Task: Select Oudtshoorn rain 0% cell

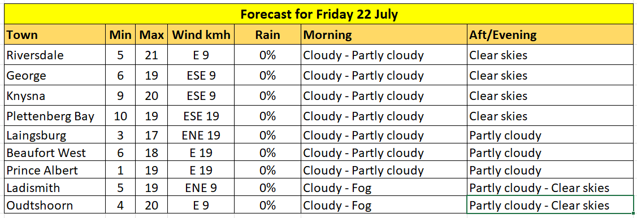Action: 268,205
